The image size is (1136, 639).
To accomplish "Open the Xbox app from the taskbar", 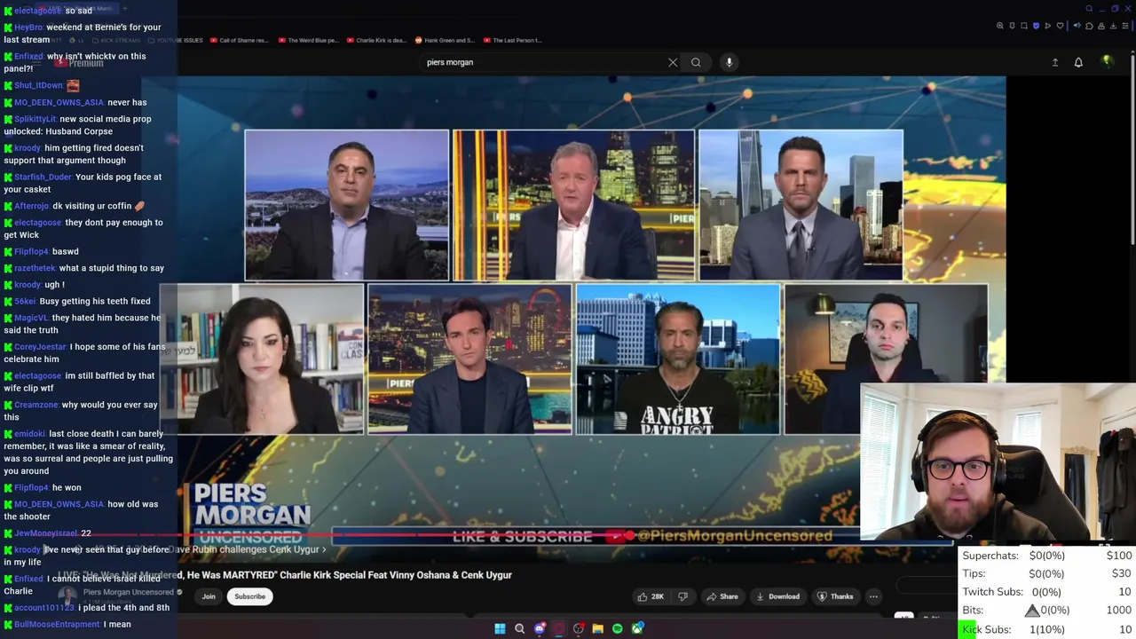I will 637,629.
